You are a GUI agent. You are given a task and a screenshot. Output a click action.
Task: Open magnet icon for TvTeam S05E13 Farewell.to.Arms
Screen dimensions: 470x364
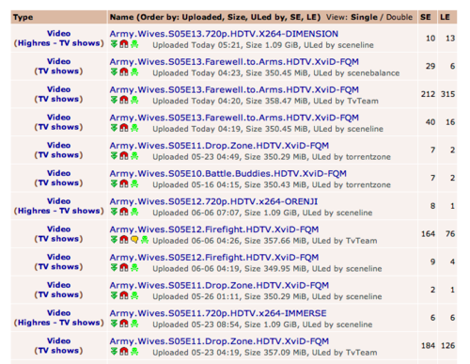click(x=124, y=100)
